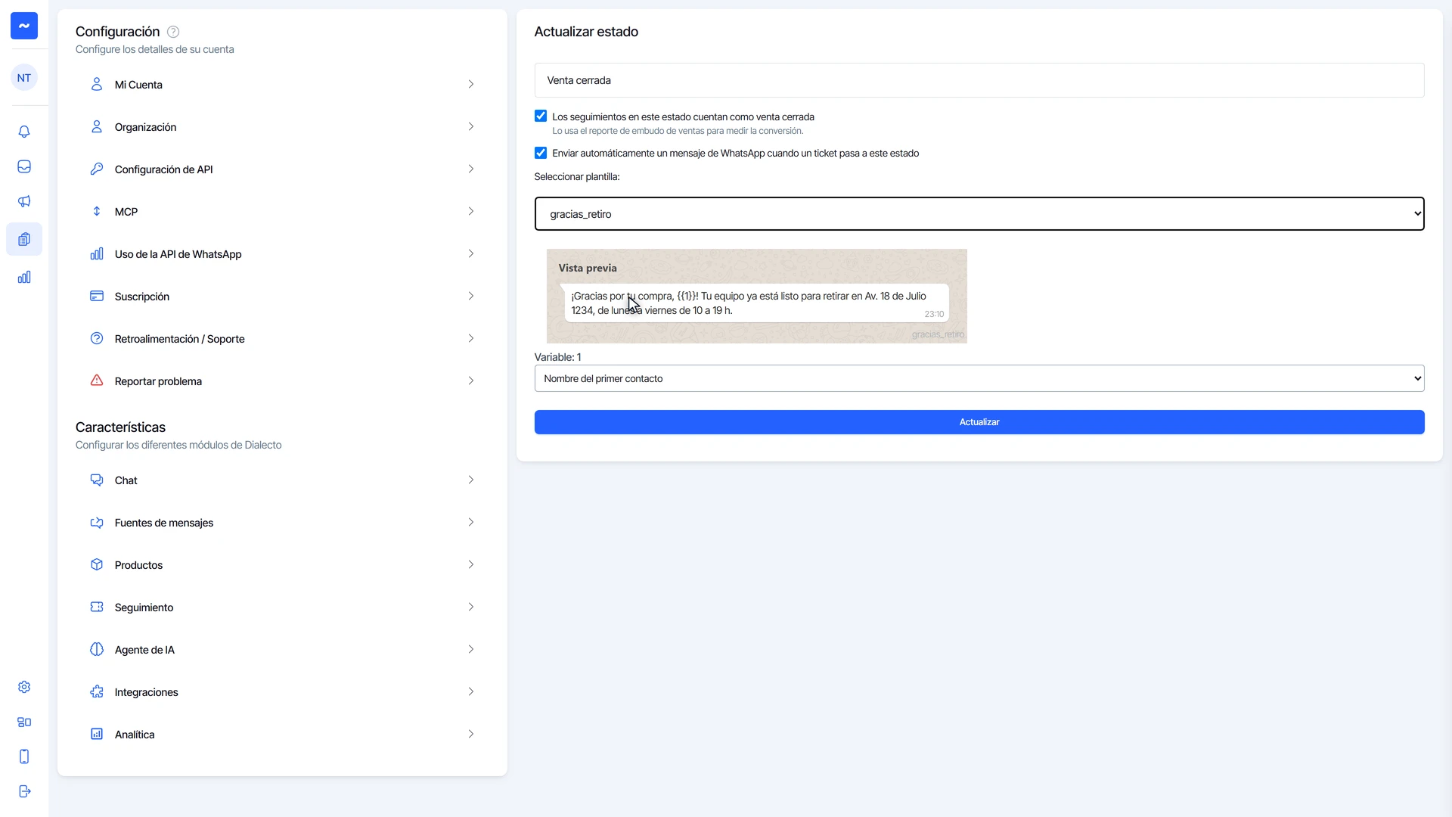Viewport: 1452px width, 817px height.
Task: Click the Venta cerrada name field
Action: [979, 80]
